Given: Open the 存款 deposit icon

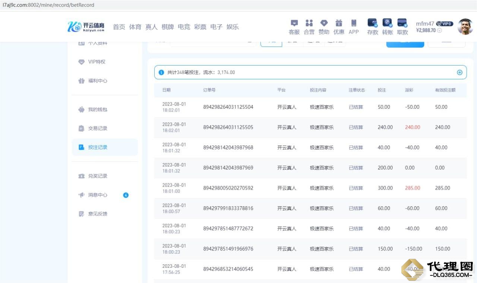Looking at the screenshot, I should click(x=373, y=23).
